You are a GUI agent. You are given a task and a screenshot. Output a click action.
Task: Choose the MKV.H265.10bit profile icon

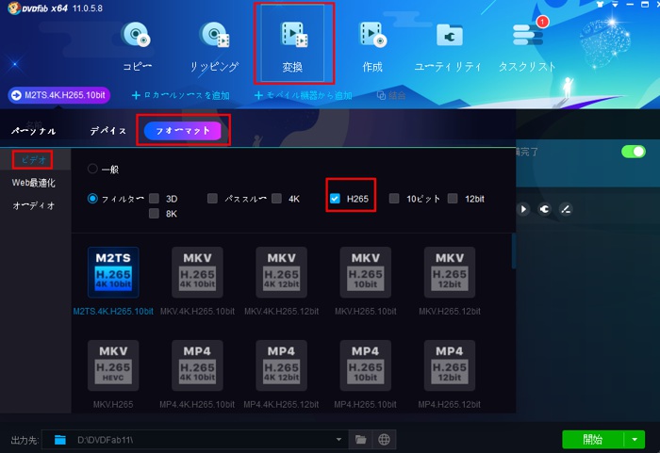click(366, 272)
